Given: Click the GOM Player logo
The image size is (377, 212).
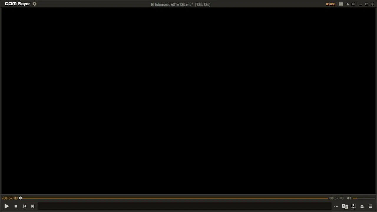Looking at the screenshot, I should 17,4.
